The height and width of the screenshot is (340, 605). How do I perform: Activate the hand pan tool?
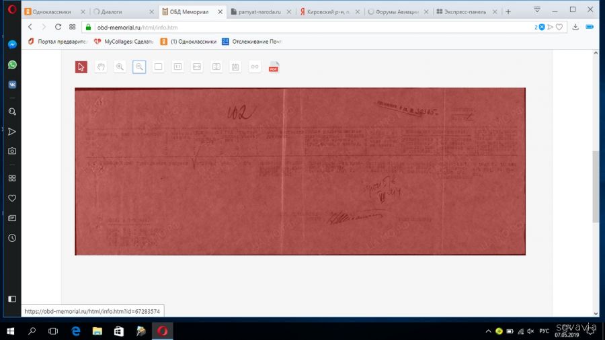[100, 67]
